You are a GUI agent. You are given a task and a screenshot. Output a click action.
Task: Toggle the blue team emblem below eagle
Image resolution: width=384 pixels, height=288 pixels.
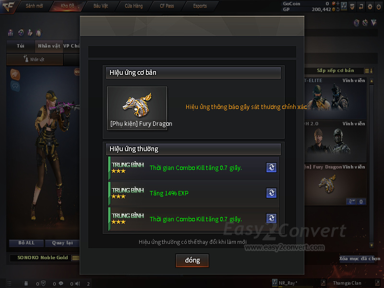pyautogui.click(x=15, y=86)
